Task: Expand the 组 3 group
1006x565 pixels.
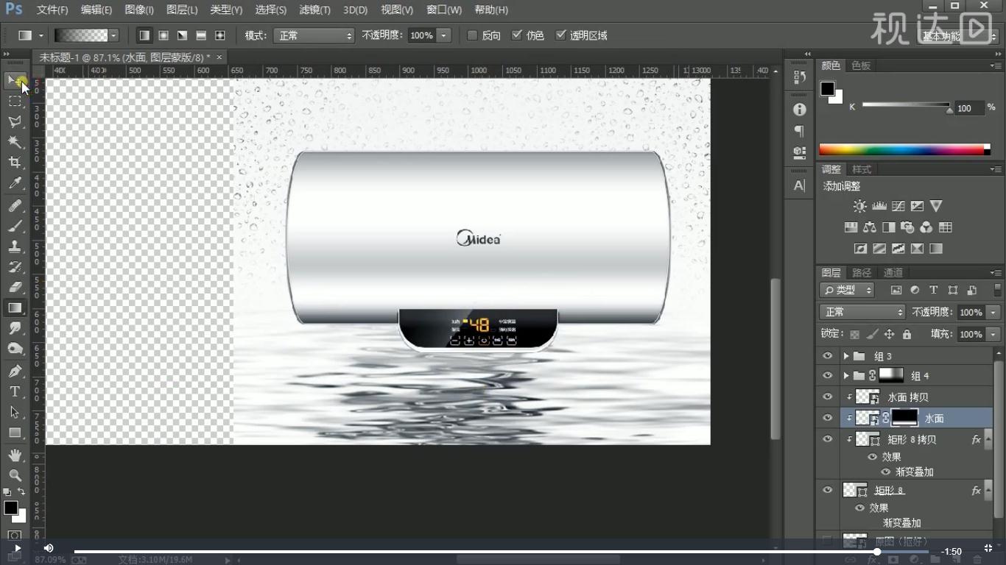Action: tap(846, 356)
